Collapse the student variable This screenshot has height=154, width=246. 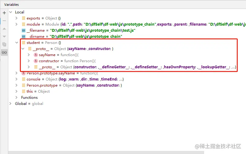[x=17, y=42]
